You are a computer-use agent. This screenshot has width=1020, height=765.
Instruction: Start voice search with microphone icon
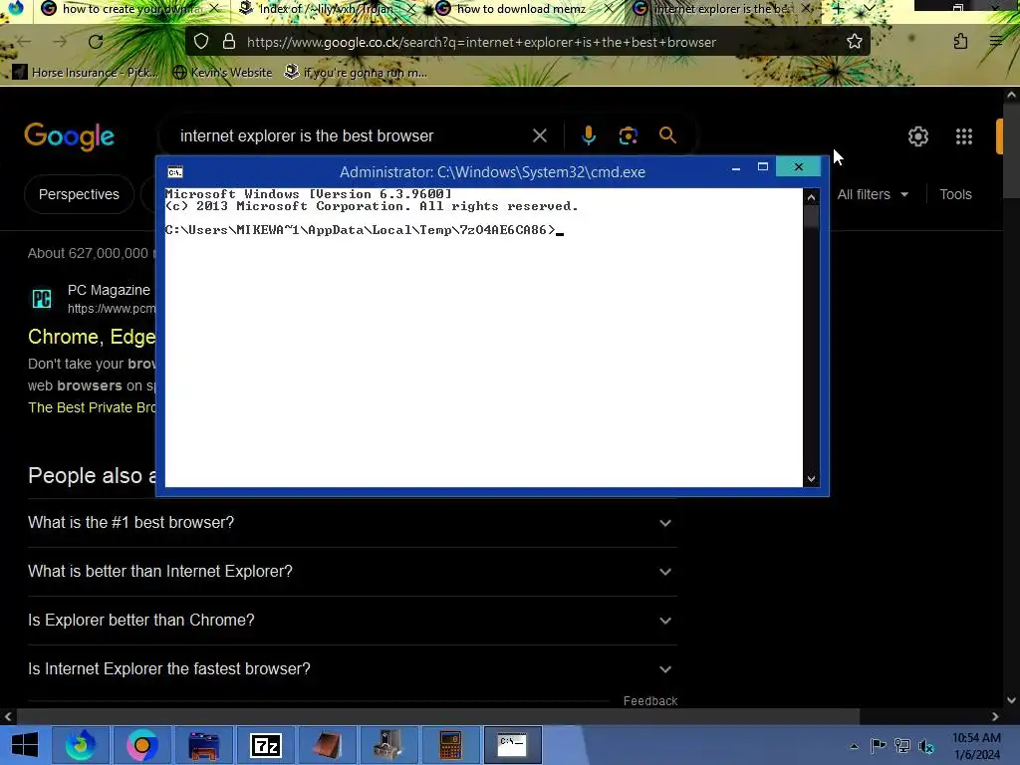588,135
